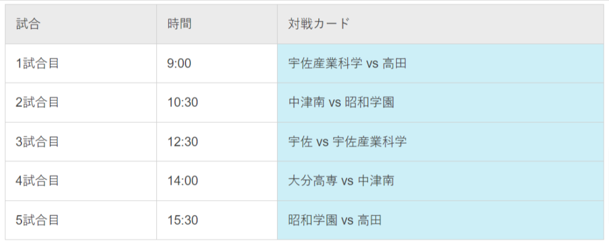Select the 2試合目 cell
Image resolution: width=609 pixels, height=244 pixels.
tap(81, 103)
